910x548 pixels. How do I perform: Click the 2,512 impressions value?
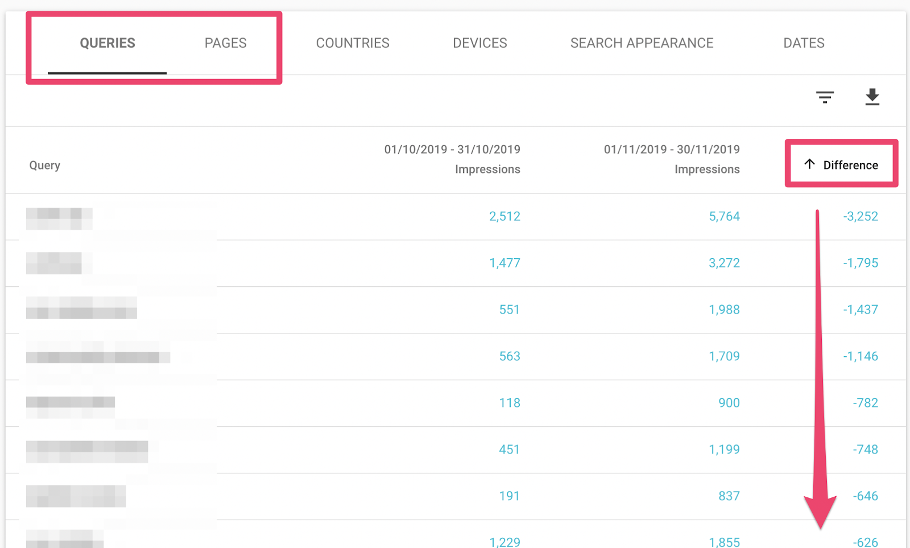[x=504, y=216]
